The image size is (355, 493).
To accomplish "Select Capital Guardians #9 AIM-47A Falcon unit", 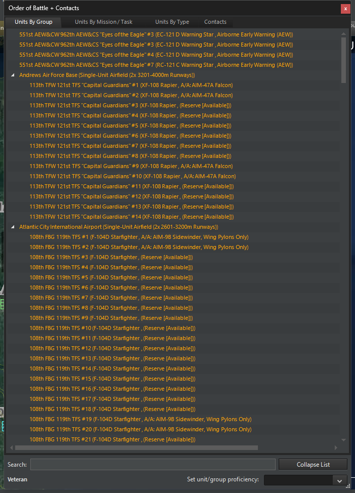I will pyautogui.click(x=131, y=166).
